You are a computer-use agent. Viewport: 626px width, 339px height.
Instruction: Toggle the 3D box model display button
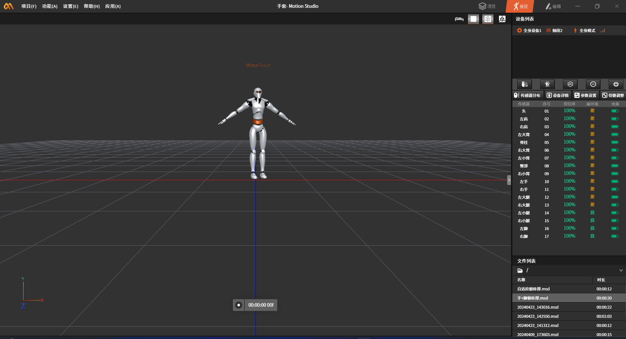click(x=488, y=19)
